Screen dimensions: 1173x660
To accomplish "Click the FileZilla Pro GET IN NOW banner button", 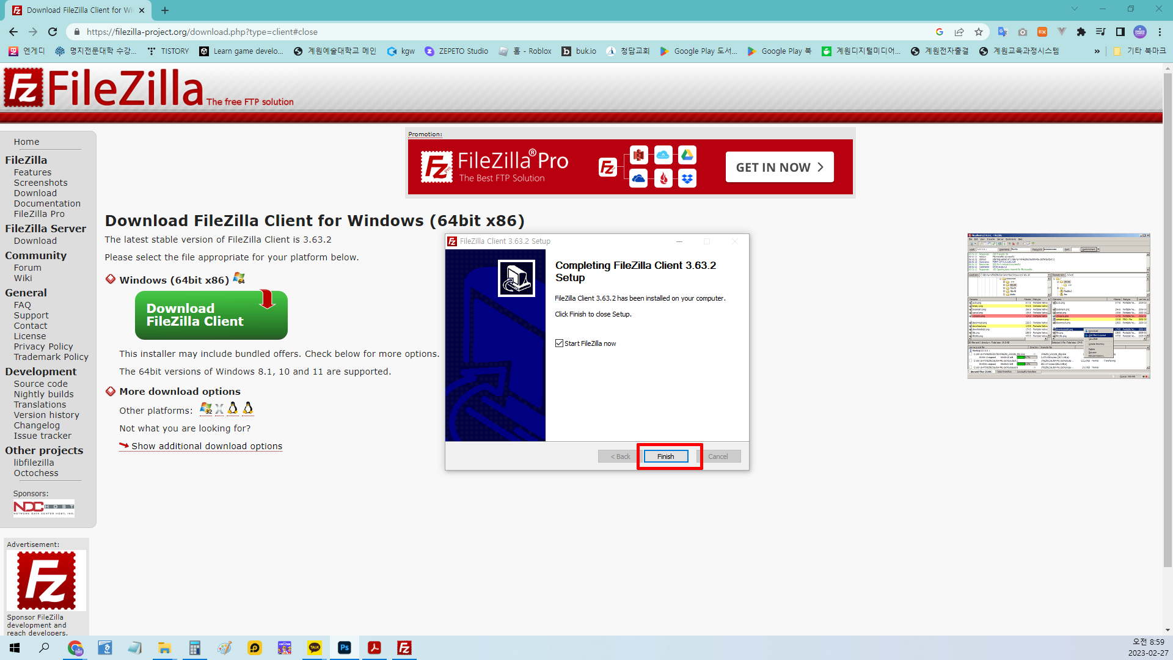I will [x=779, y=167].
